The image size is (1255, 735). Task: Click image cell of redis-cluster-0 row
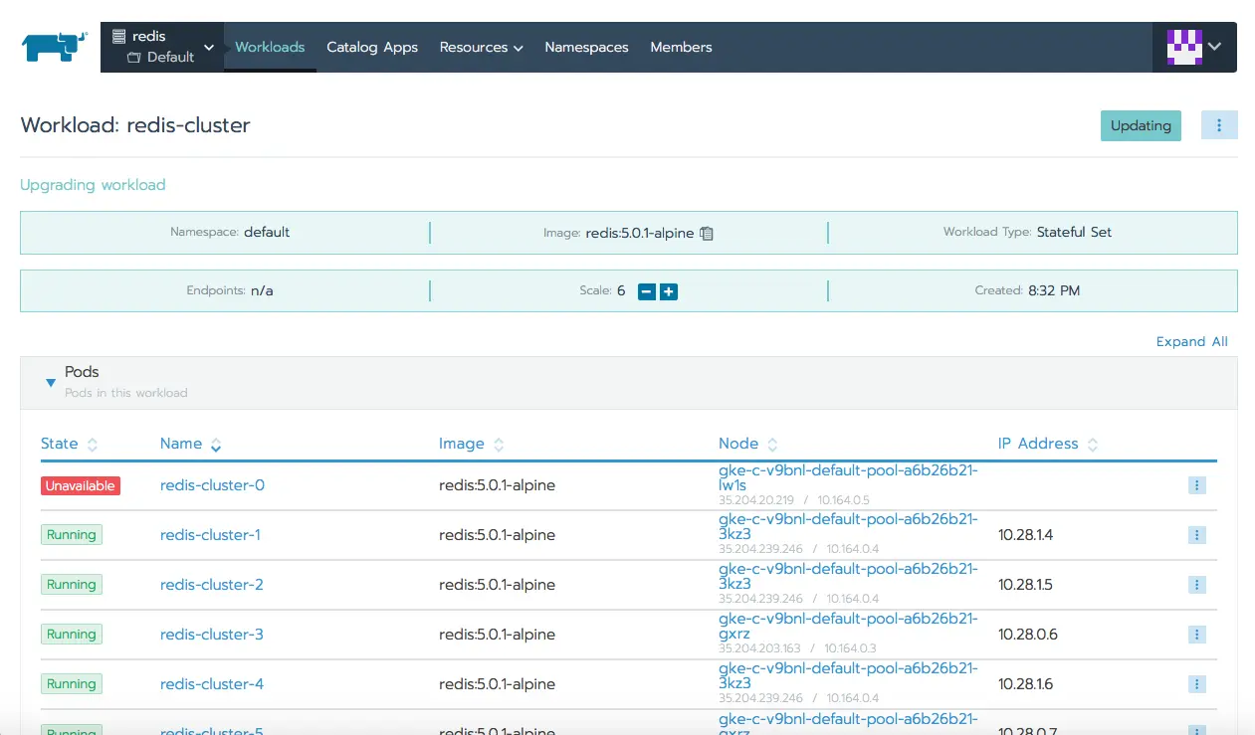(497, 485)
